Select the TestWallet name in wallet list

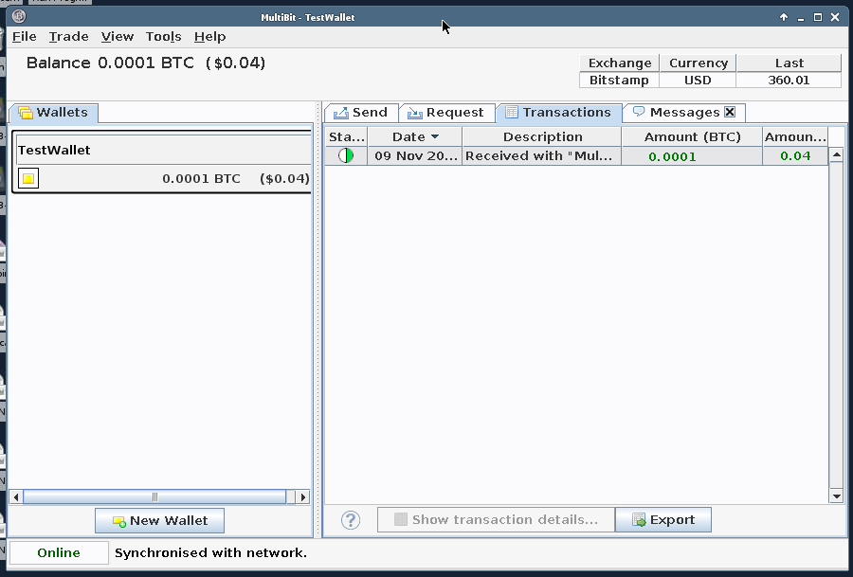pos(54,150)
